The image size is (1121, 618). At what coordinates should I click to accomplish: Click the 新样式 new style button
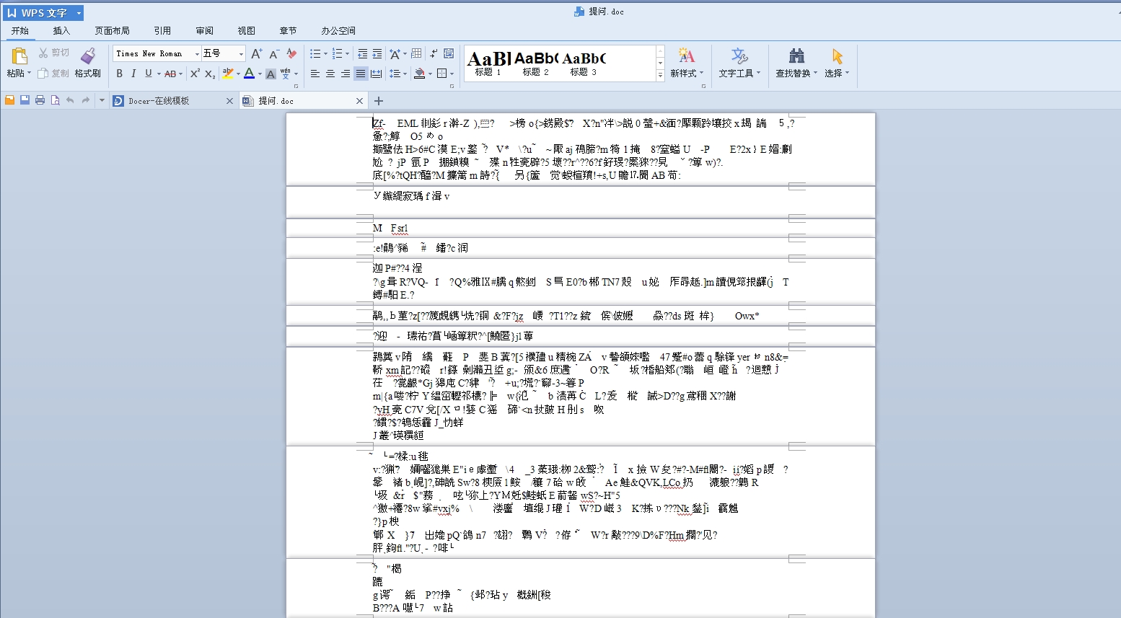[686, 63]
